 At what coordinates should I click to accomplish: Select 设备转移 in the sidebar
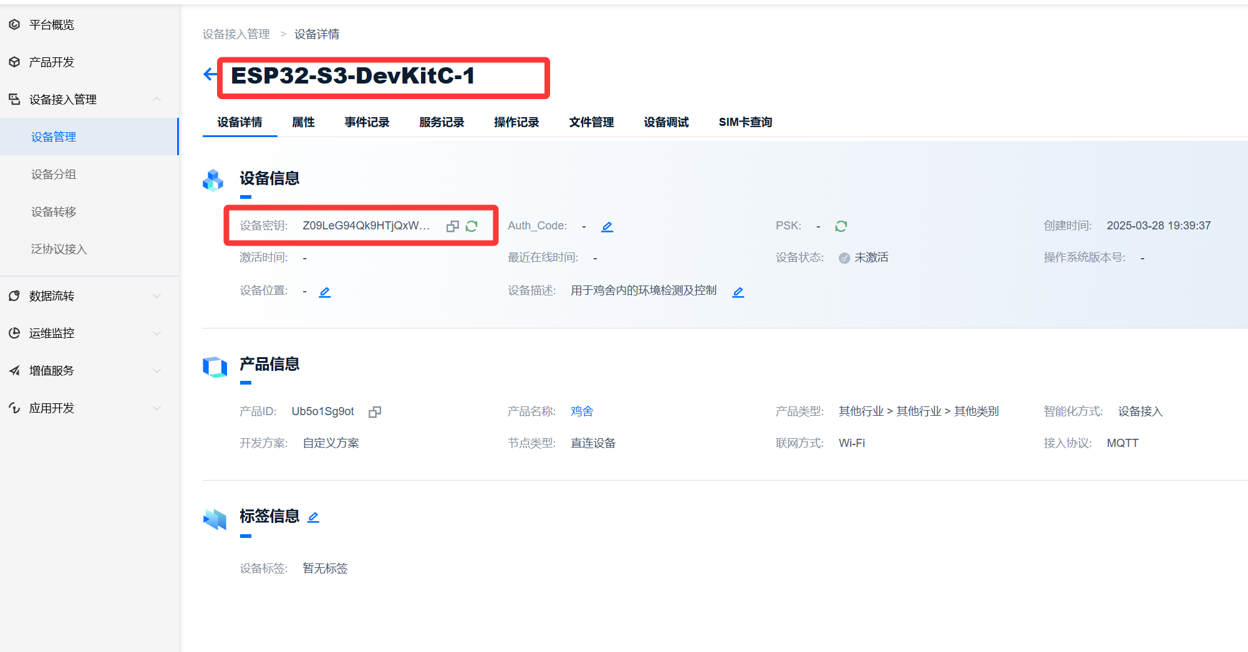point(89,211)
